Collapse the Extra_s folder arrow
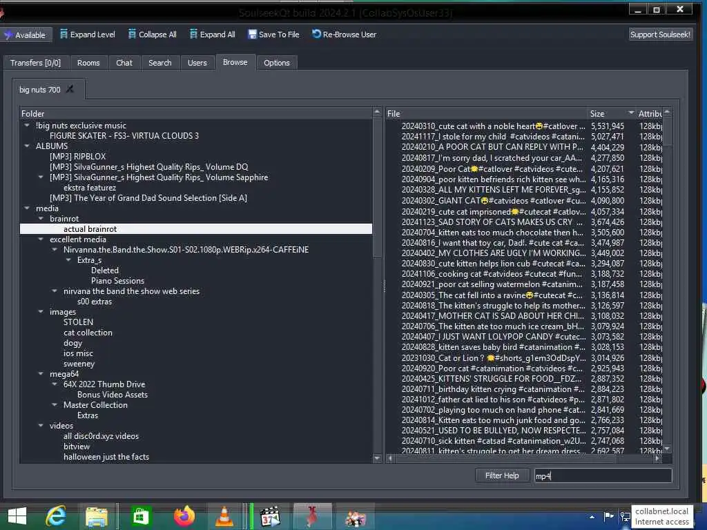Viewport: 707px width, 530px height. click(68, 260)
